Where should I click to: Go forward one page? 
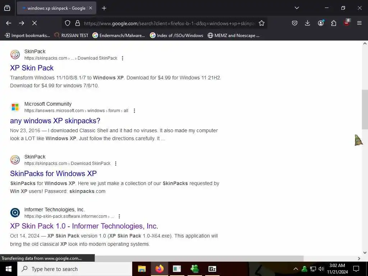coord(22,23)
